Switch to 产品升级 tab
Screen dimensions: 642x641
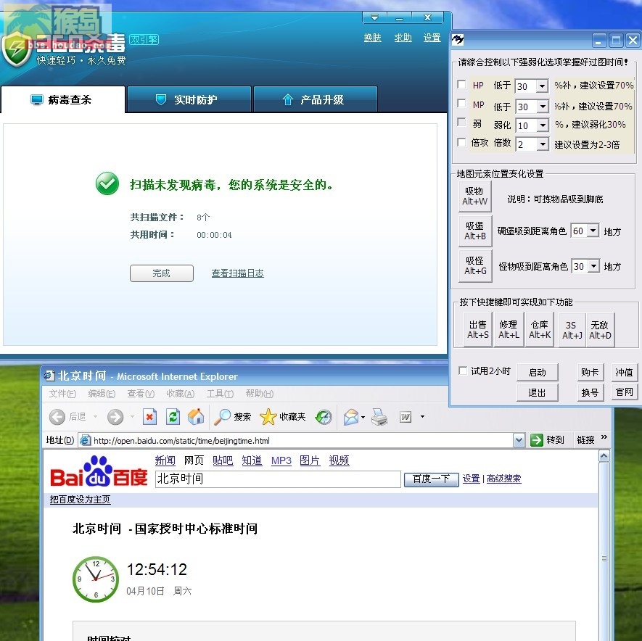pyautogui.click(x=316, y=99)
